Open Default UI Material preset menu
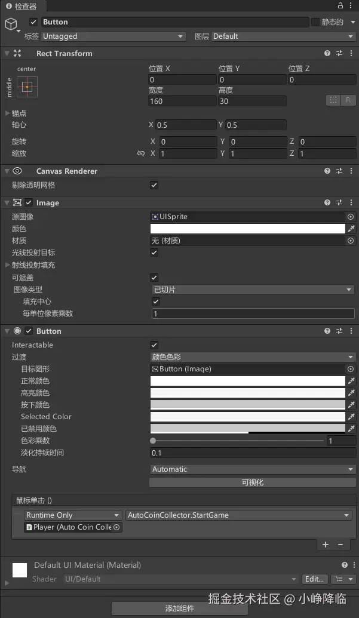 pos(343,579)
